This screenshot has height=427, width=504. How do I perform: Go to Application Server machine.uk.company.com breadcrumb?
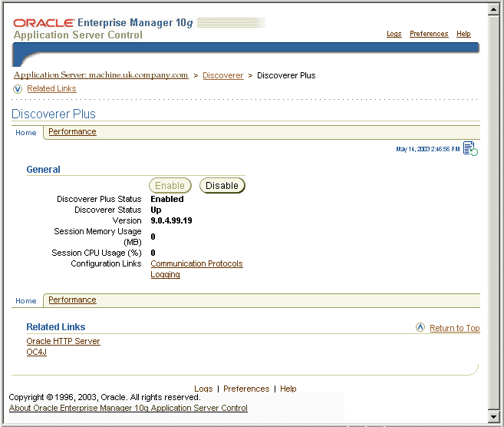[x=101, y=75]
